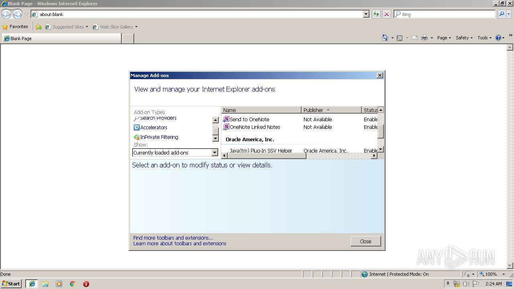This screenshot has width=514, height=289.
Task: Open the recent pages dropdown arrow
Action: tap(26, 14)
